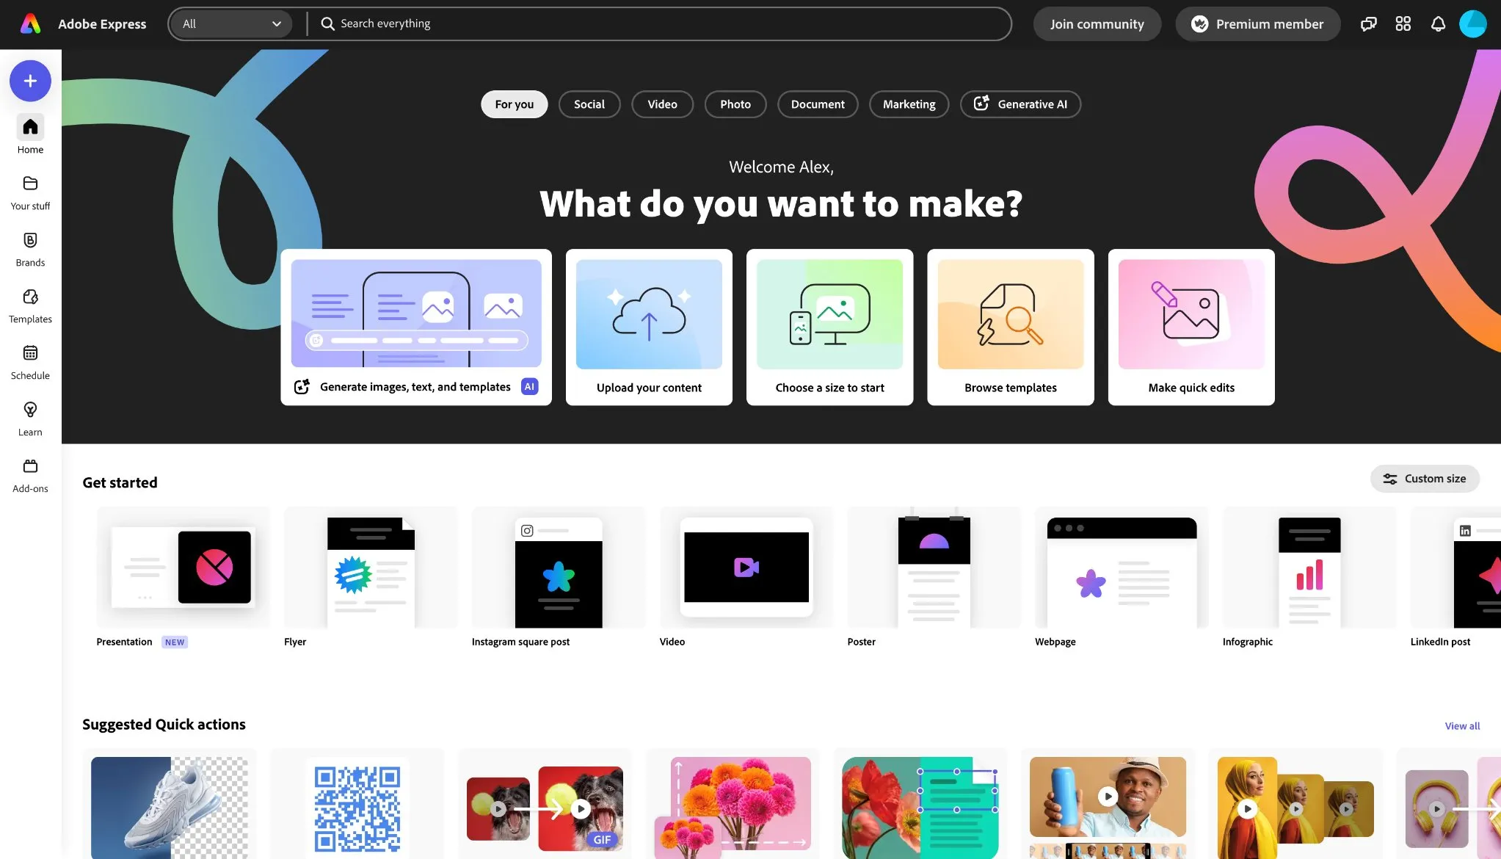1501x859 pixels.
Task: Click the Suggested Quick actions heading
Action: point(164,725)
